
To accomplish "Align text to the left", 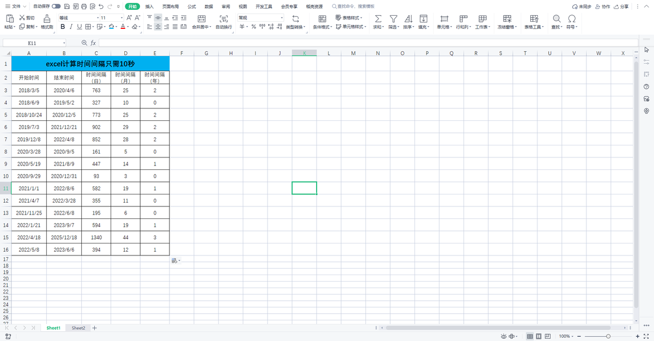I will click(149, 26).
